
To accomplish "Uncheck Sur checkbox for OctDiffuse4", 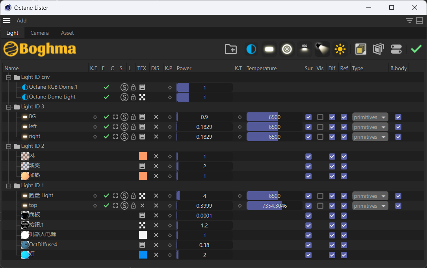I will pos(308,245).
